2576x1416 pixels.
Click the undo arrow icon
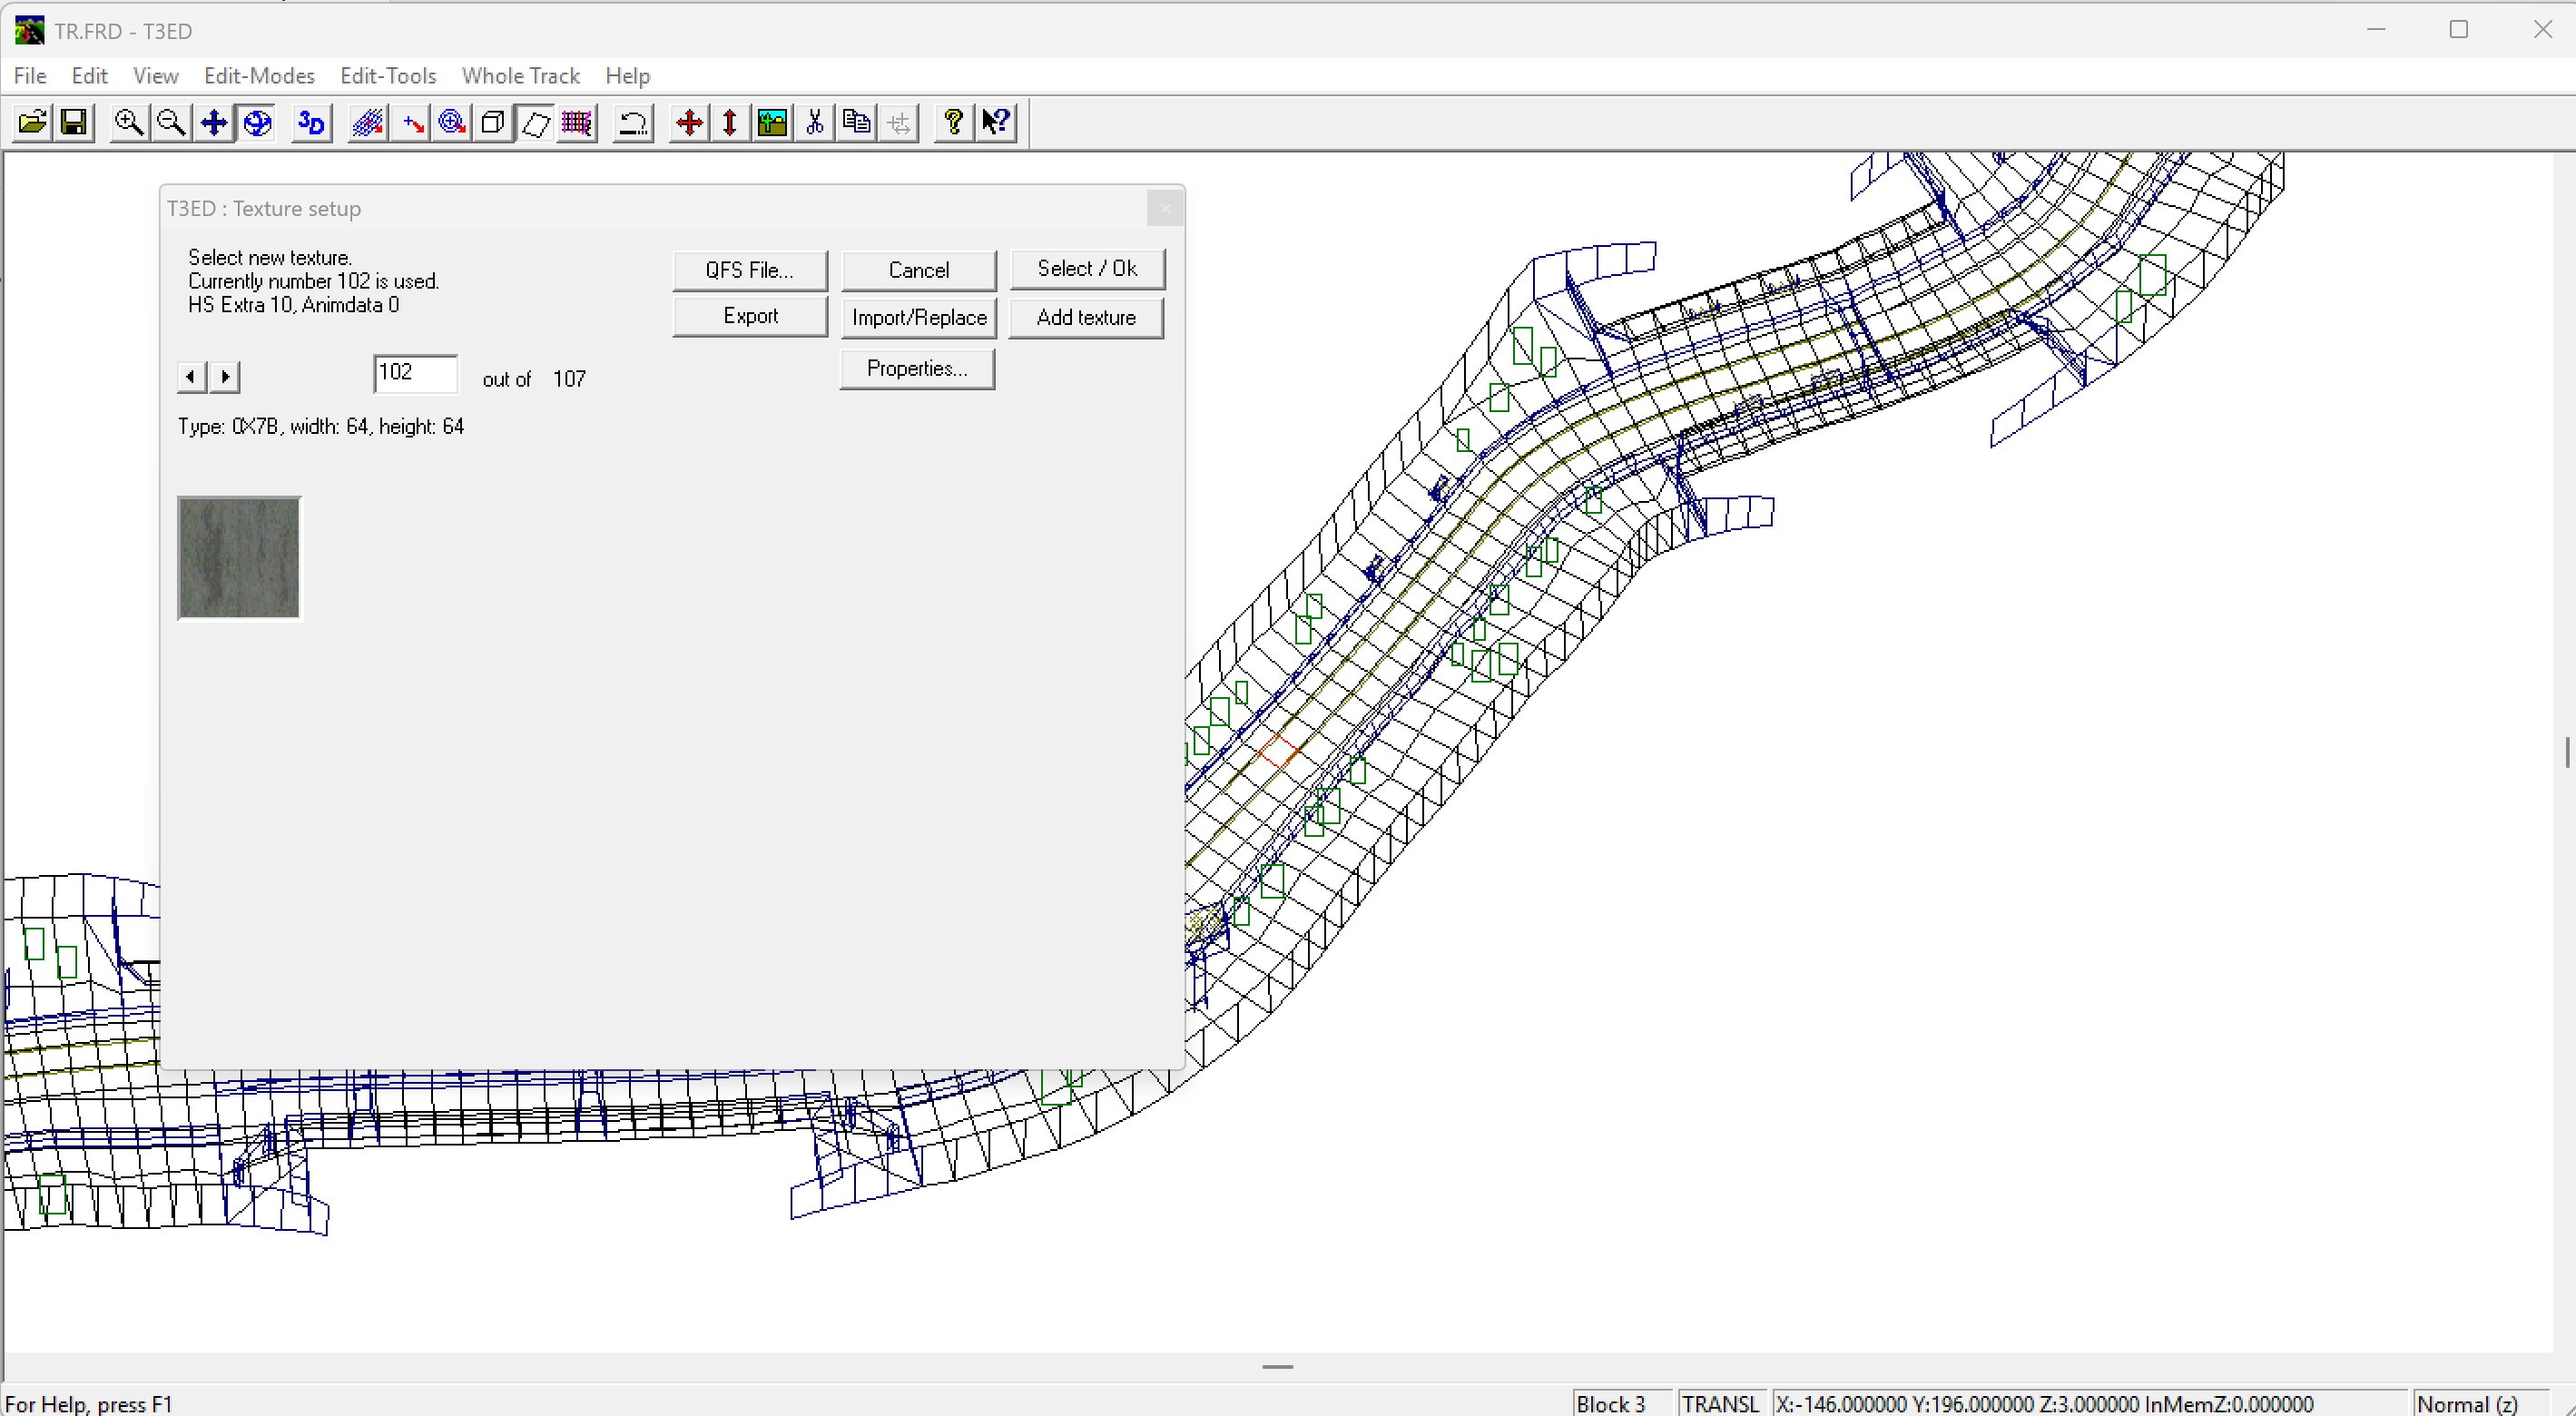point(632,123)
